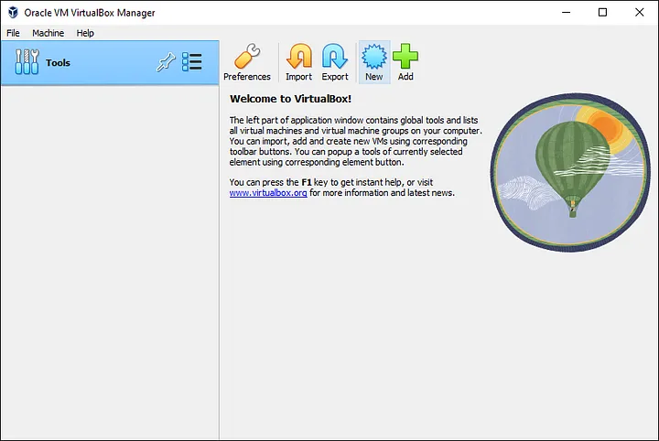The height and width of the screenshot is (441, 659).
Task: Open the Tools list menu icon
Action: (x=192, y=62)
